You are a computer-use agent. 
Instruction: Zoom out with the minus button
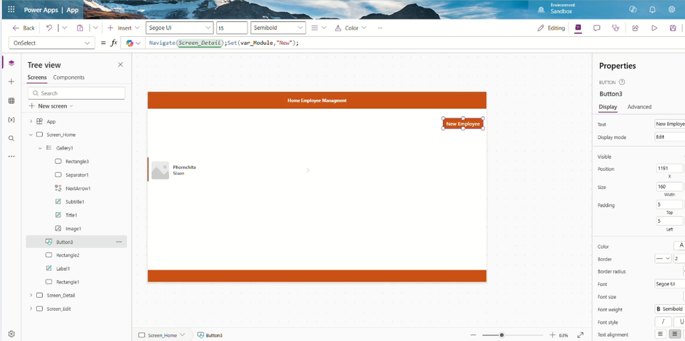click(473, 335)
